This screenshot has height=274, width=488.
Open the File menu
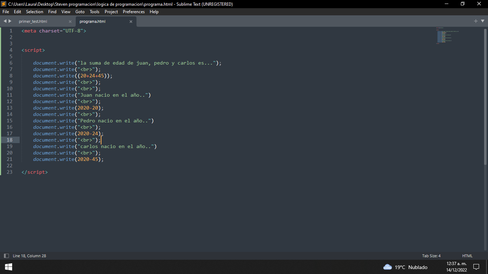click(6, 12)
